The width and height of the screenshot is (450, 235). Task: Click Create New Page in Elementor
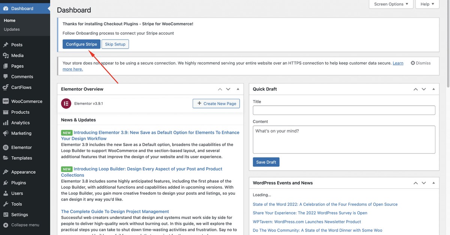pos(216,103)
